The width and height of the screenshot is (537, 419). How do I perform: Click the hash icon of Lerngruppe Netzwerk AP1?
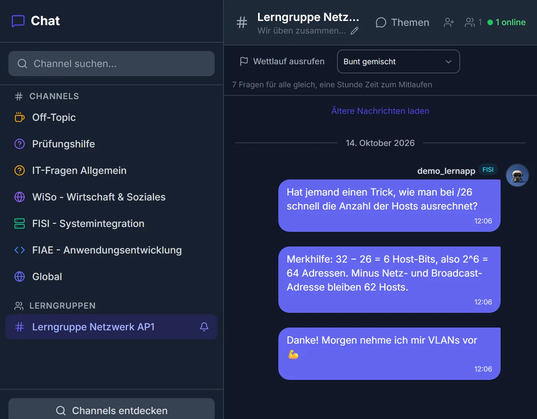pos(20,327)
